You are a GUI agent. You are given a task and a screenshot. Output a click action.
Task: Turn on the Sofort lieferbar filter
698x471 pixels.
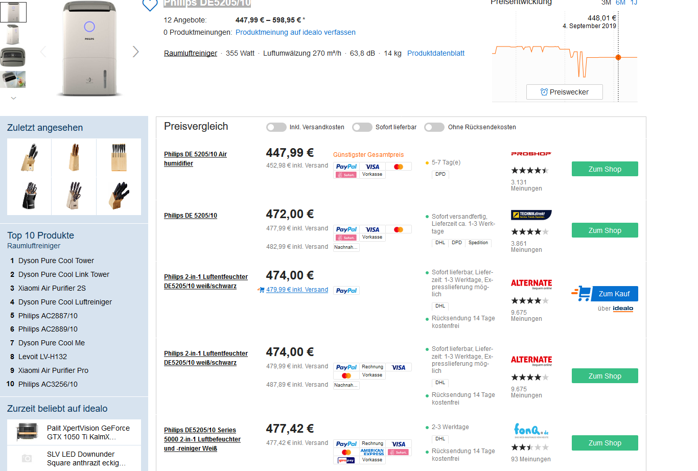[x=362, y=127]
